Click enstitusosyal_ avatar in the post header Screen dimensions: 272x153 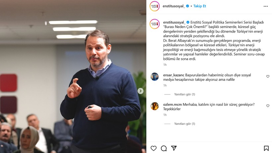(x=155, y=6)
